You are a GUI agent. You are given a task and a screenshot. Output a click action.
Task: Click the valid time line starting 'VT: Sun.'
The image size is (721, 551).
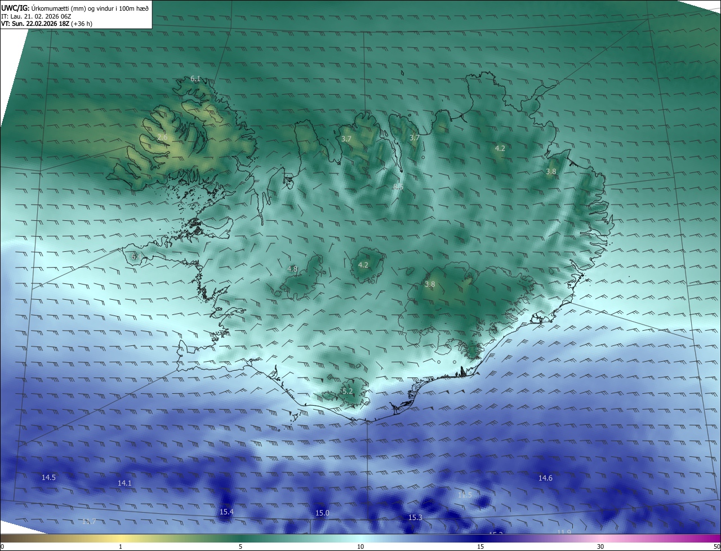point(47,24)
